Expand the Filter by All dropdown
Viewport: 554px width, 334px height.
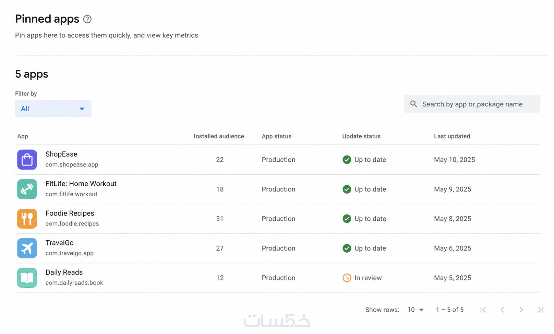[53, 108]
